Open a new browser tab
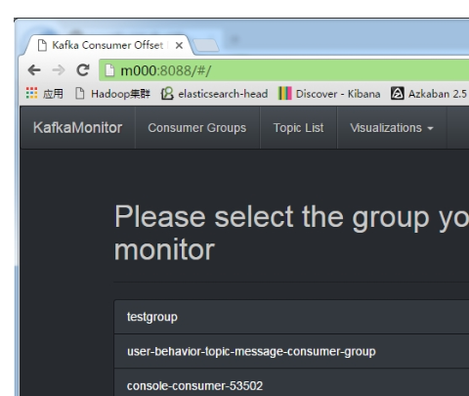 tap(206, 45)
